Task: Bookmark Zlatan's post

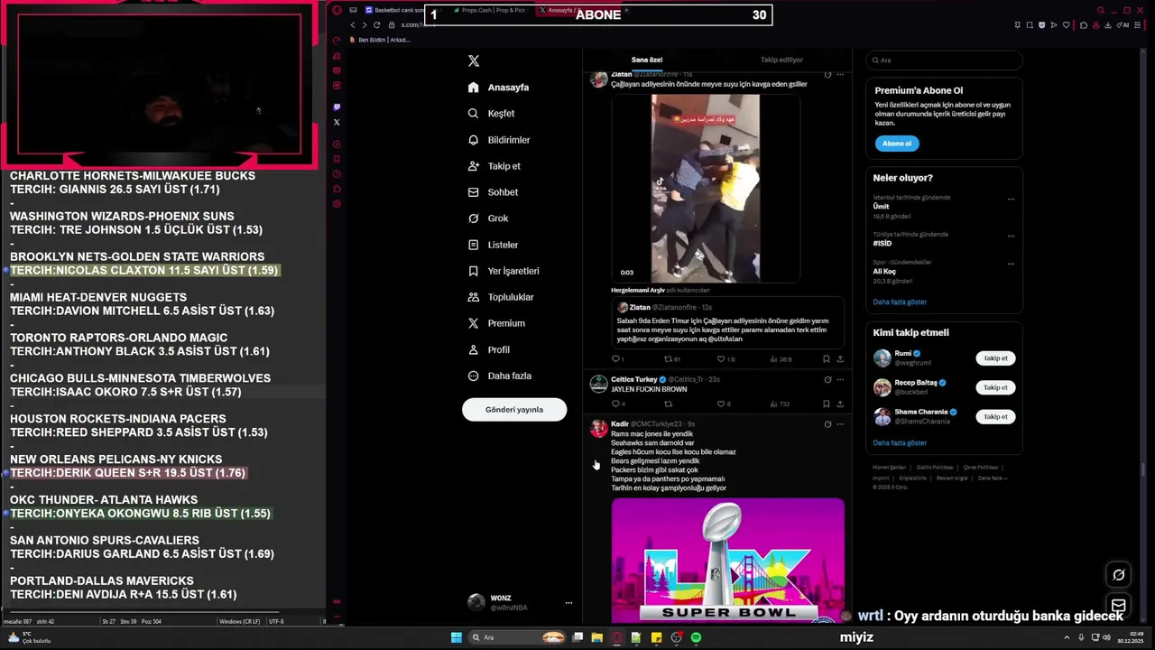Action: [x=827, y=359]
